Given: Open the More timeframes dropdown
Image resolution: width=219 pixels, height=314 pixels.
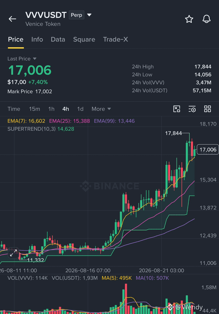Looking at the screenshot, I should (x=101, y=109).
